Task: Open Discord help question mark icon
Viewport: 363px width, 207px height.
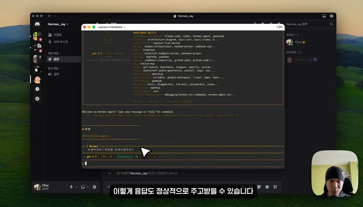Action: coord(331,16)
